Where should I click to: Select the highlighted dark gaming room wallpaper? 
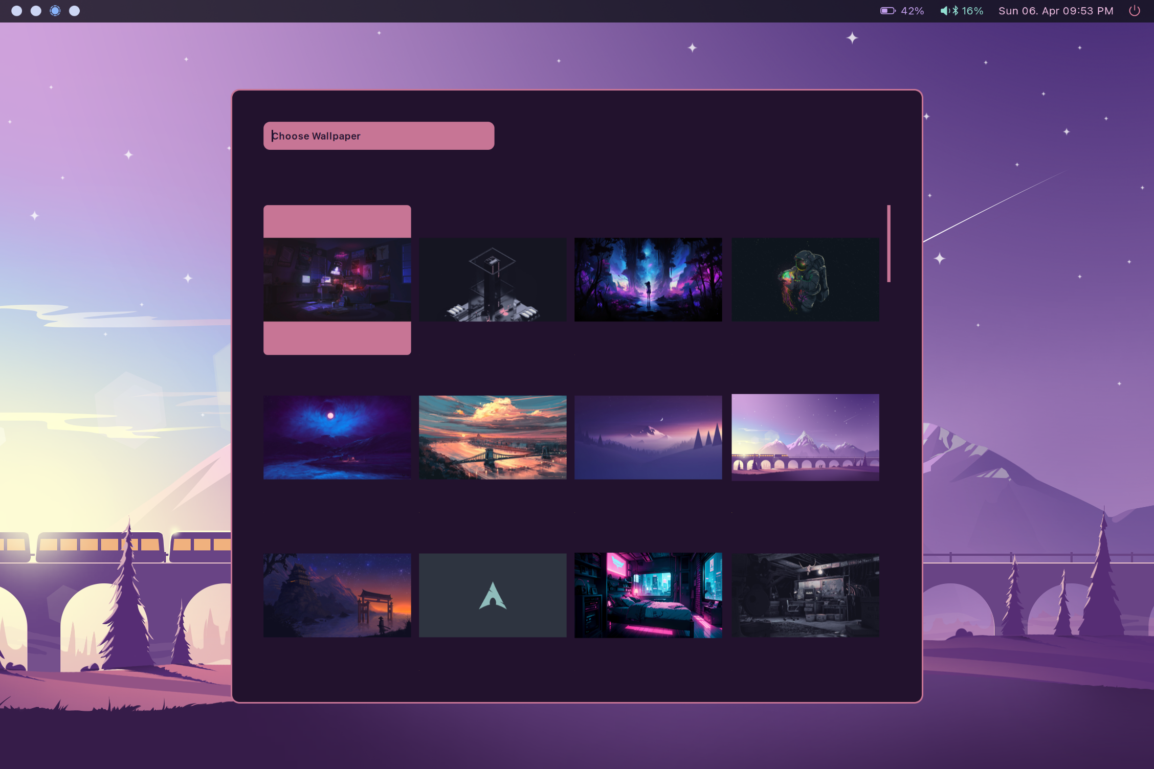click(337, 280)
